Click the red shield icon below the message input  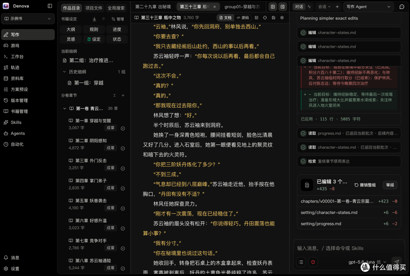[313, 262]
